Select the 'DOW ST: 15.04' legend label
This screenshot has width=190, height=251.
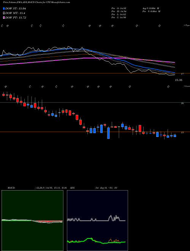point(16,8)
